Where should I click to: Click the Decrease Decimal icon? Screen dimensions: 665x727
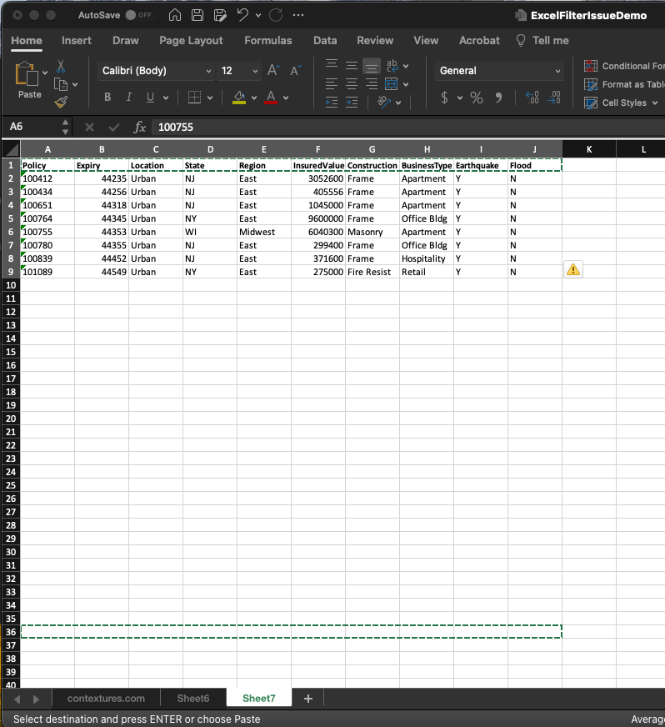[x=554, y=98]
